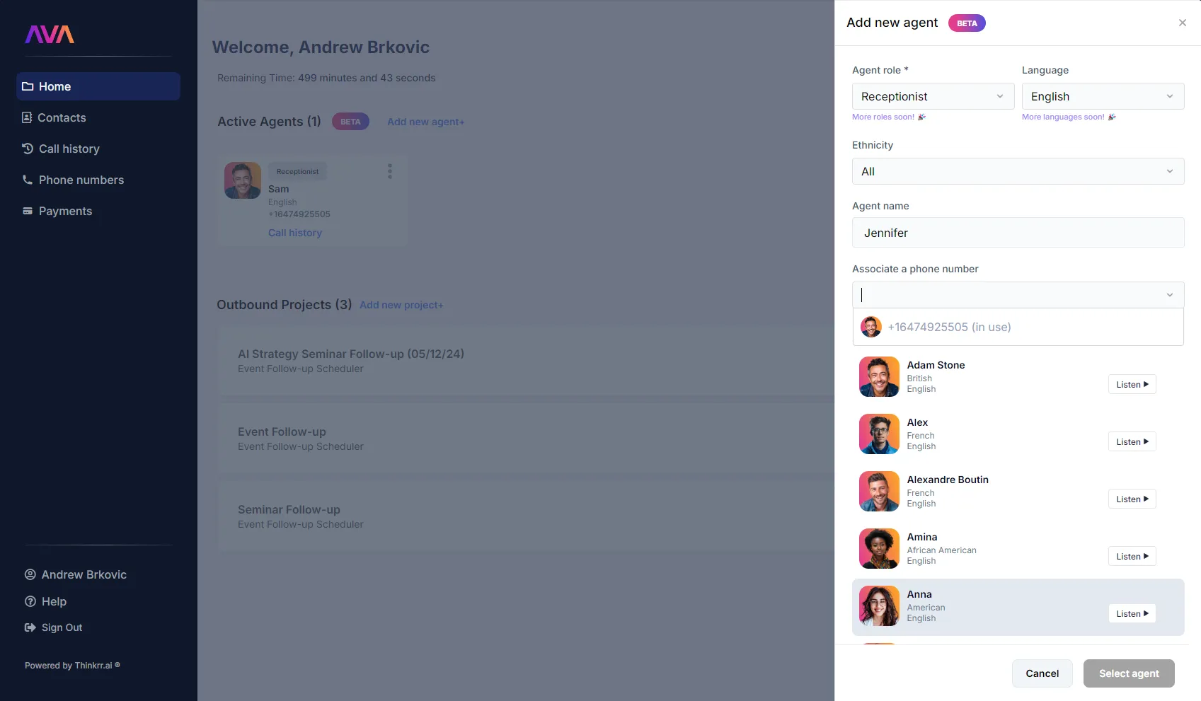Select the Adam Stone agent name
The width and height of the screenshot is (1201, 701).
pyautogui.click(x=936, y=365)
